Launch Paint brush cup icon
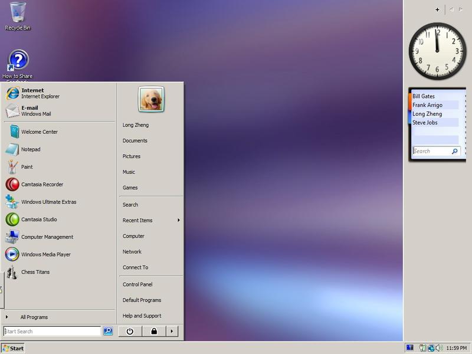Image resolution: width=472 pixels, height=354 pixels. coord(12,167)
